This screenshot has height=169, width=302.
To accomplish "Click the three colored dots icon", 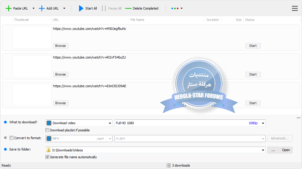I will (x=175, y=8).
